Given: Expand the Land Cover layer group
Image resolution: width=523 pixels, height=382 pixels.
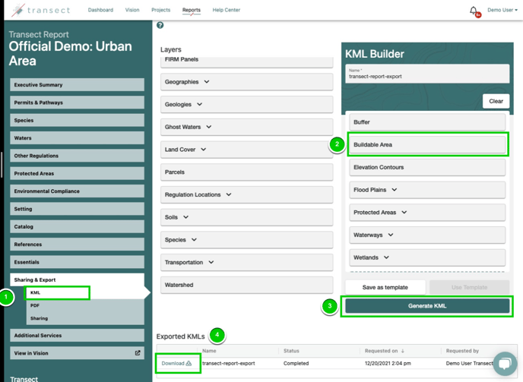Looking at the screenshot, I should tap(204, 150).
